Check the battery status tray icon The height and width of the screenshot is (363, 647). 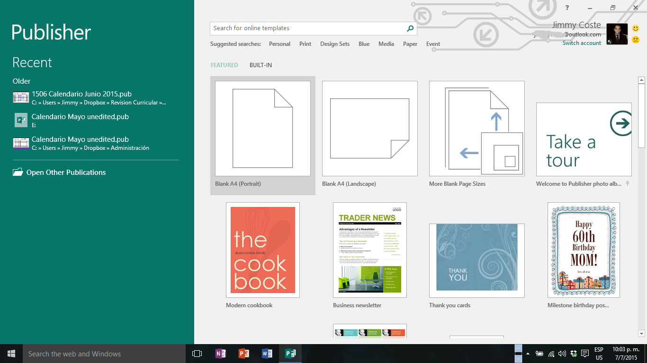539,354
